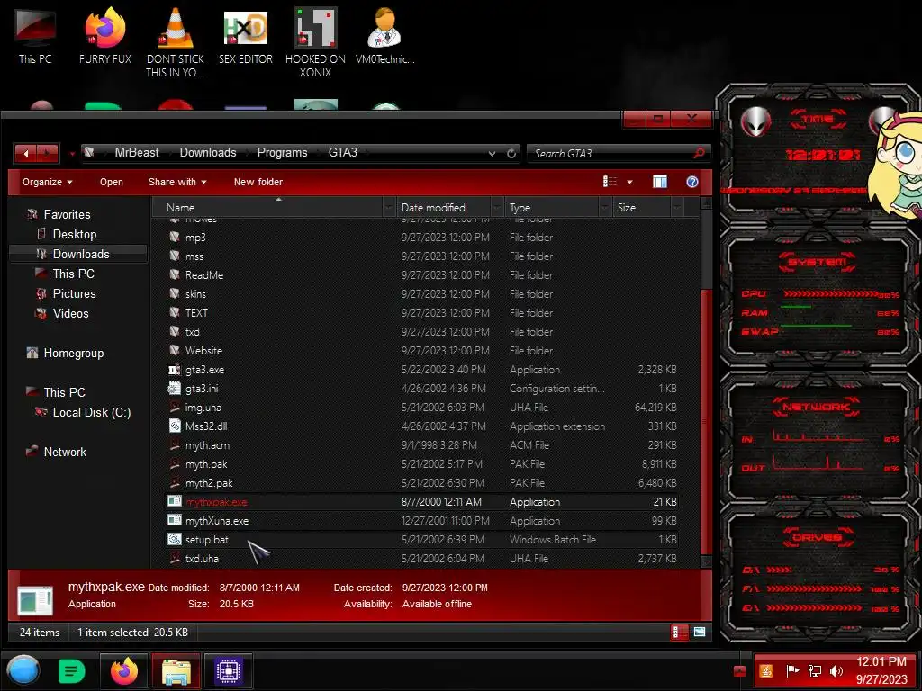Open Name column filter dropdown
922x691 pixels.
click(388, 208)
